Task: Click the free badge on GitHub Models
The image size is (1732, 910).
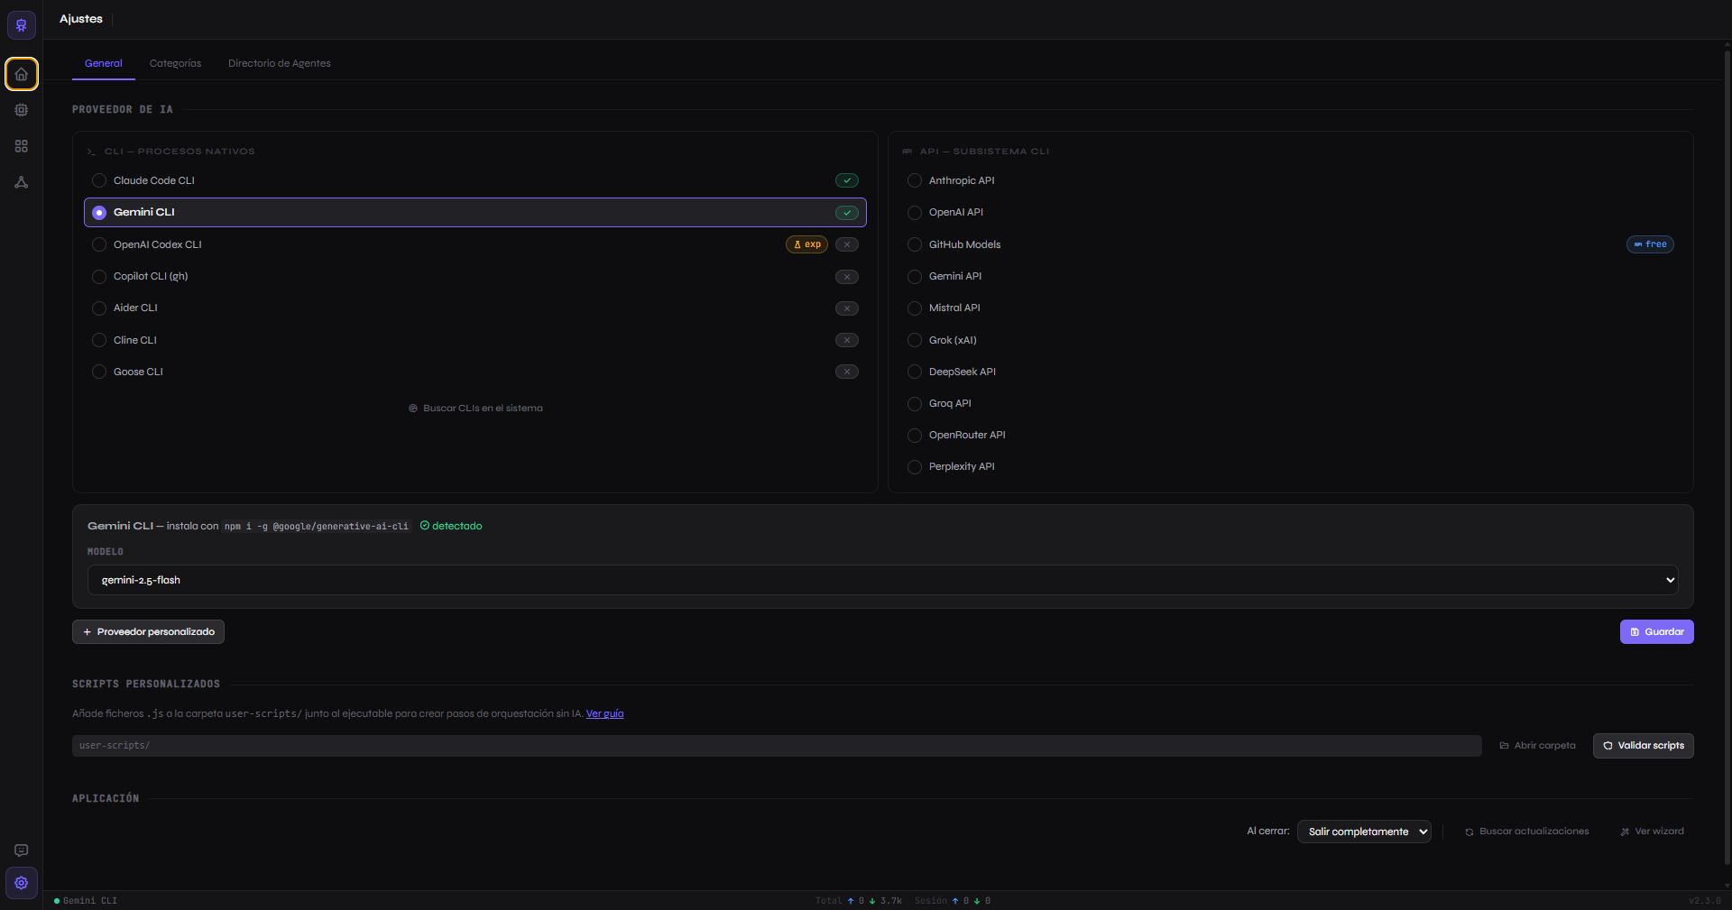Action: (x=1650, y=244)
